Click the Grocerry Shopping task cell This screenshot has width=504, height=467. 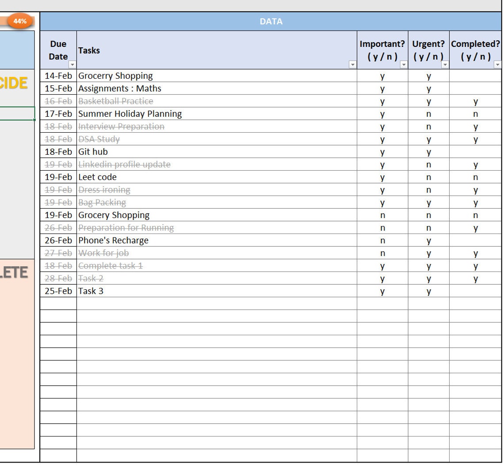point(115,76)
